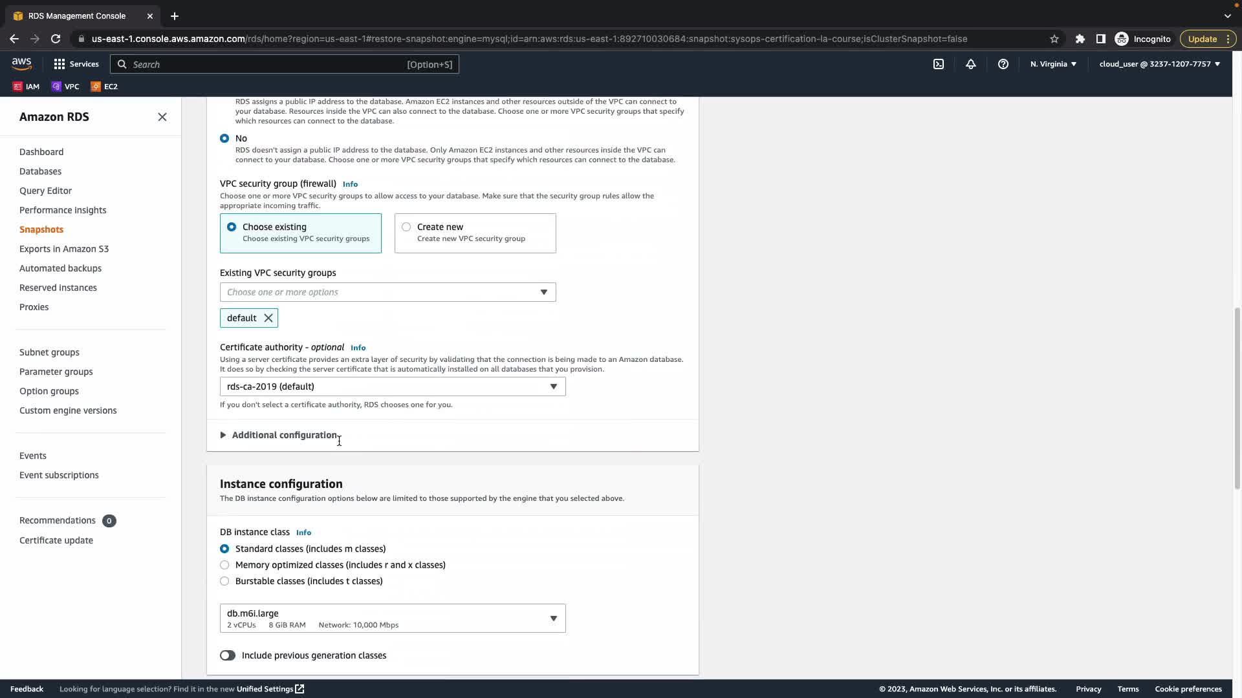Open Existing VPC security groups dropdown

(x=387, y=292)
